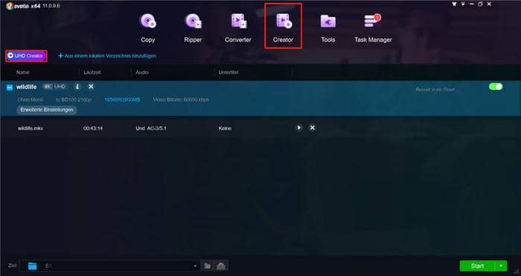Change the BD100 2160p output option
The width and height of the screenshot is (521, 276).
point(74,99)
